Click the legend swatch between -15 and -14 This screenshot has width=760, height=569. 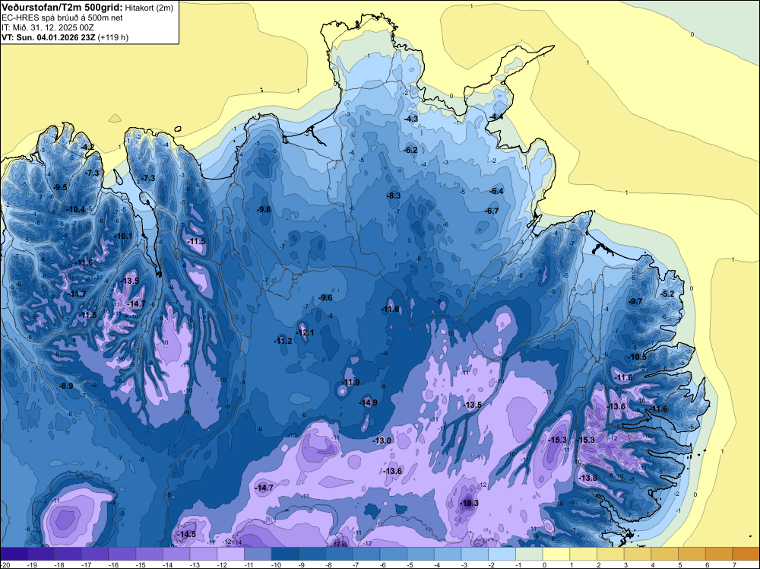(x=149, y=554)
